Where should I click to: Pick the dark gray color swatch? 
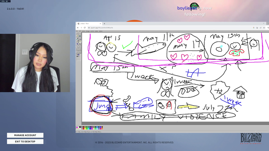[x=82, y=127]
